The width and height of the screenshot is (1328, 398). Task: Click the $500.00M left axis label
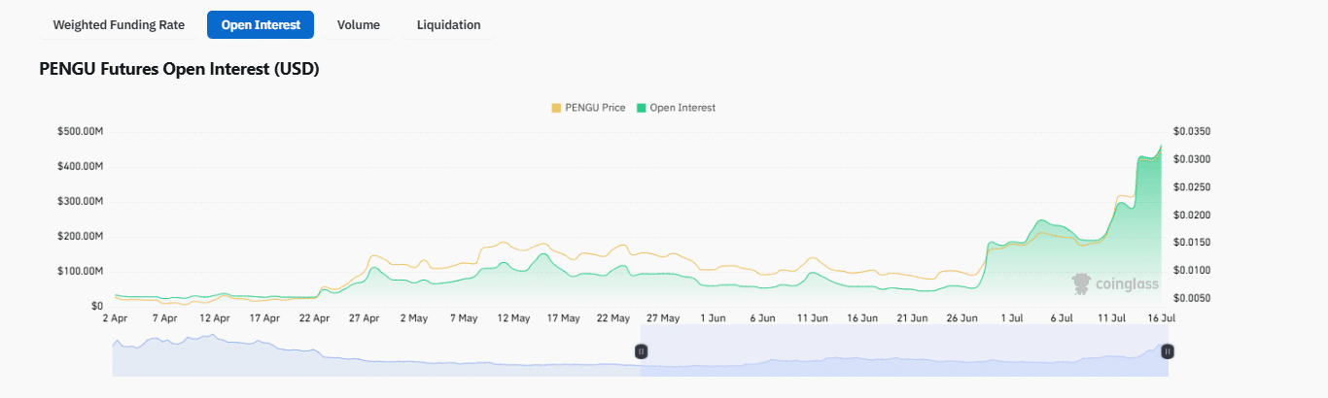point(82,132)
